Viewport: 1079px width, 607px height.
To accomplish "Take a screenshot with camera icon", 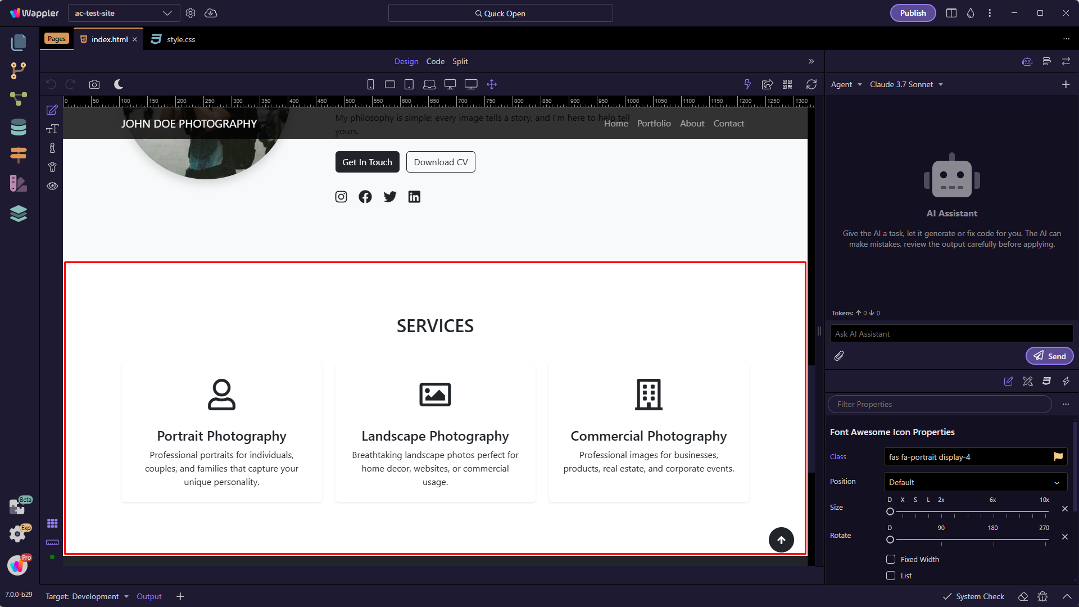I will click(94, 84).
